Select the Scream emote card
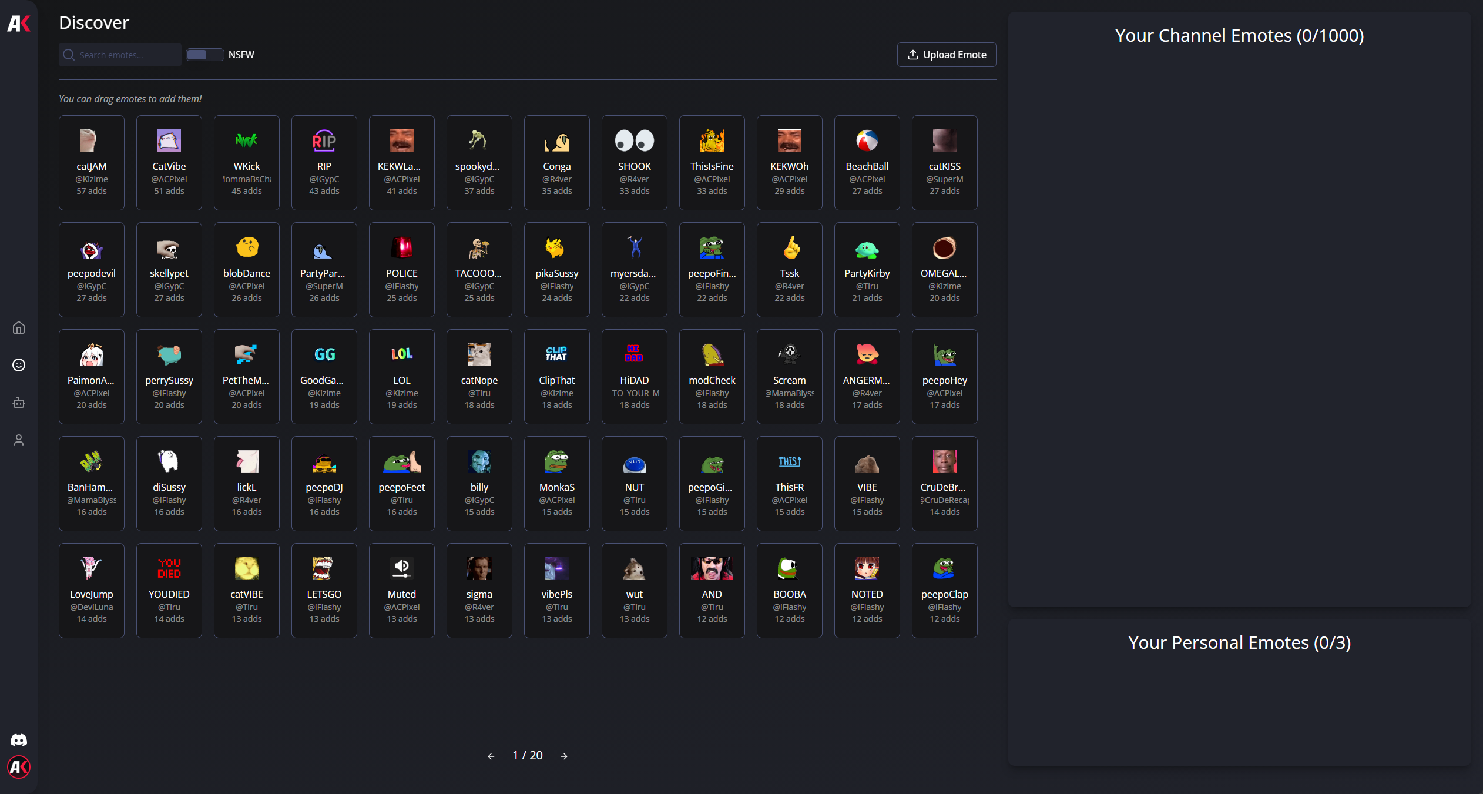 point(790,377)
